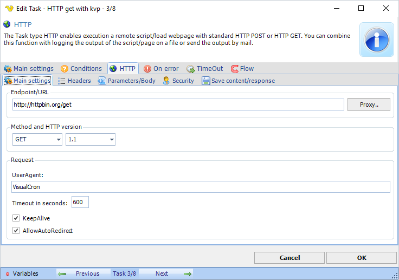Viewport: 399px width, 280px height.
Task: Open the Variables button
Action: coord(22,274)
